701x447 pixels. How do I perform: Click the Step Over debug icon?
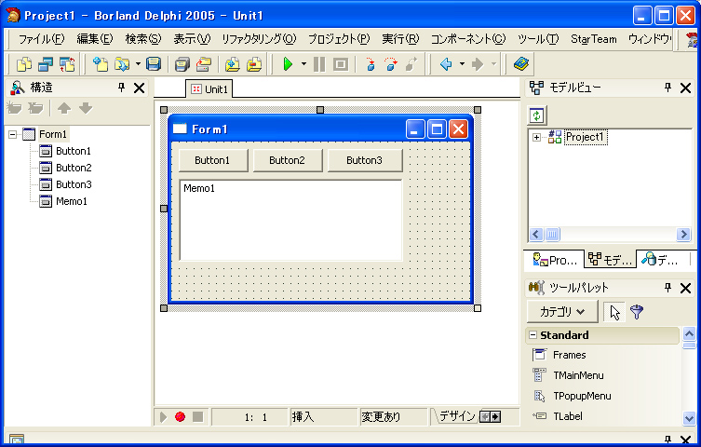391,64
